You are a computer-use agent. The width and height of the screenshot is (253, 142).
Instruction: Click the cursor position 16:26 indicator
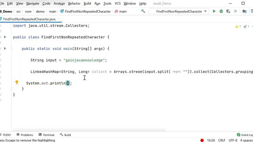[x=211, y=140]
